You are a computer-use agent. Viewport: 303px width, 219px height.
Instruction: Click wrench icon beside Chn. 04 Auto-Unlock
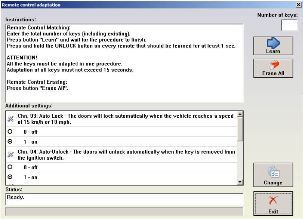[x=11, y=155]
